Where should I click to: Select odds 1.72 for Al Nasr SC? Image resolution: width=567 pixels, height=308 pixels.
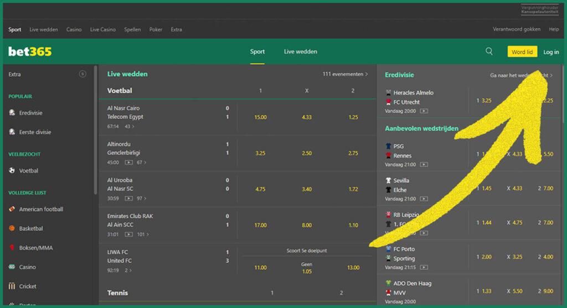(x=353, y=189)
